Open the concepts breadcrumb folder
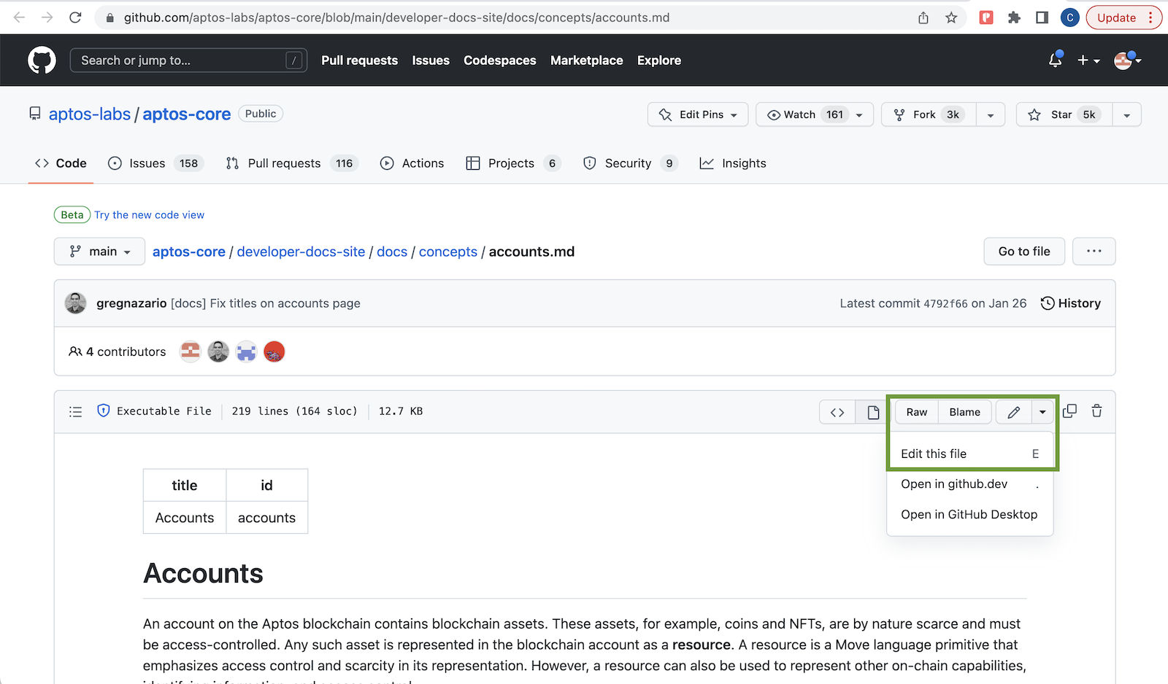1168x684 pixels. pos(448,252)
